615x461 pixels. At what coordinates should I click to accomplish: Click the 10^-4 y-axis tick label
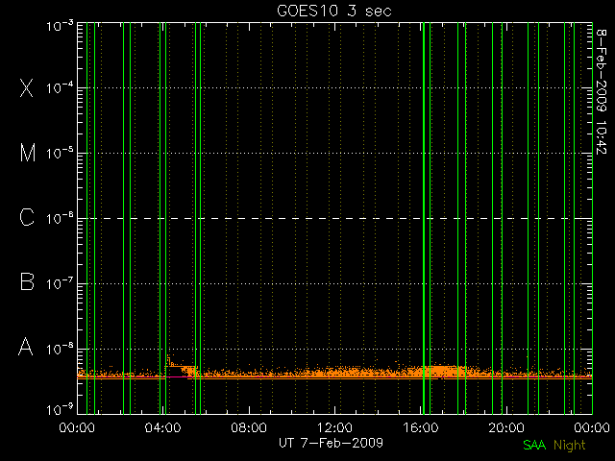(x=60, y=87)
